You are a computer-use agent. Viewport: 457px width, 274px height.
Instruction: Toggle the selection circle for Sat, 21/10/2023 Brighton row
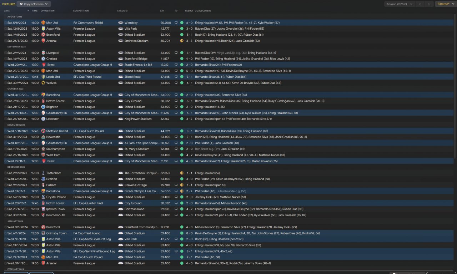pyautogui.click(x=5, y=107)
